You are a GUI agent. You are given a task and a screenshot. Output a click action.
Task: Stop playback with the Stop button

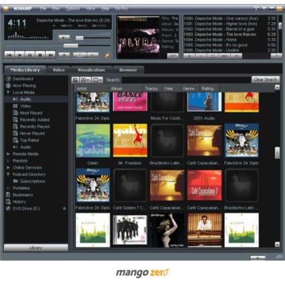pos(40,55)
